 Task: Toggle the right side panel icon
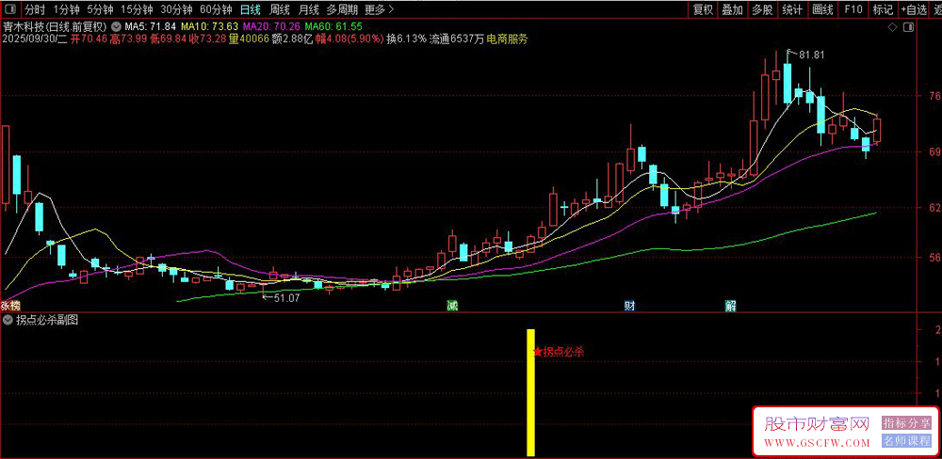coord(909,27)
